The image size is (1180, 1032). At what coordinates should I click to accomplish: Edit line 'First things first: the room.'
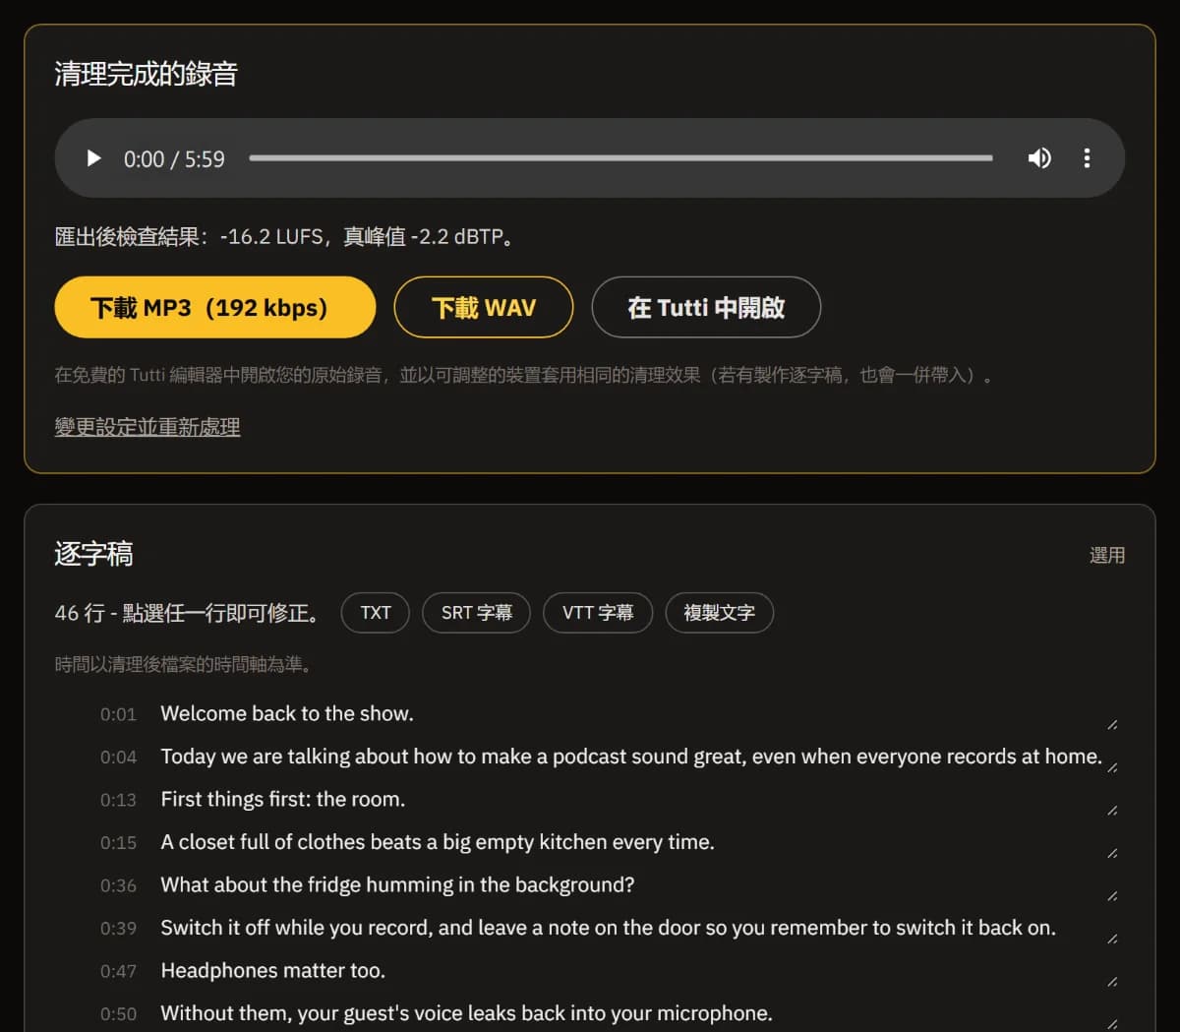click(x=634, y=800)
